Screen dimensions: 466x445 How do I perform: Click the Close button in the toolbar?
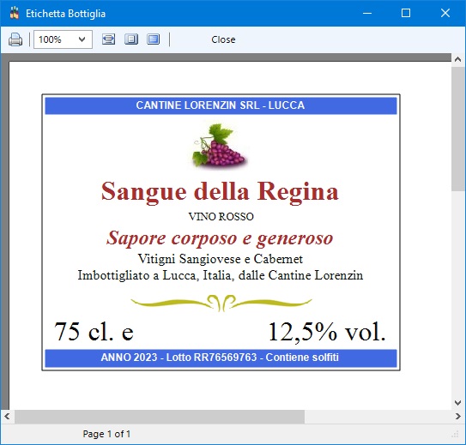(x=223, y=39)
